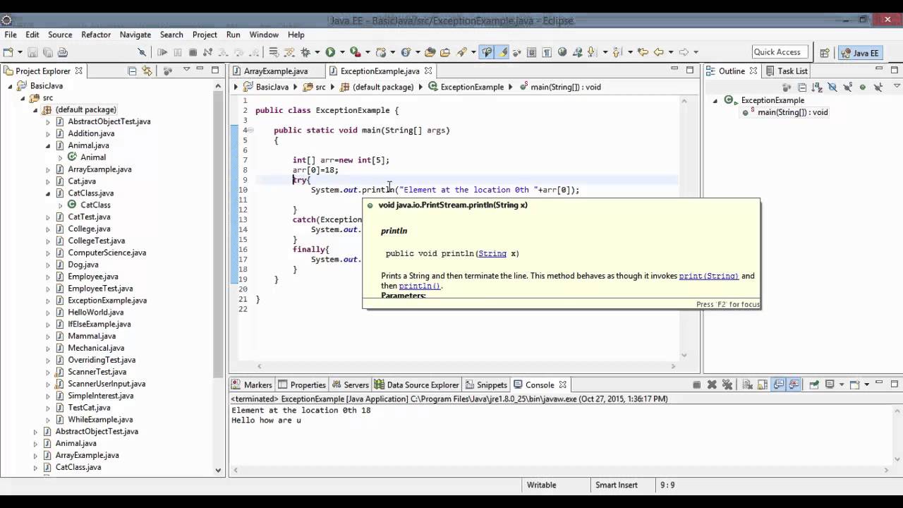The image size is (903, 508).
Task: Click Hide Static Members icon in Outline
Action: (847, 87)
